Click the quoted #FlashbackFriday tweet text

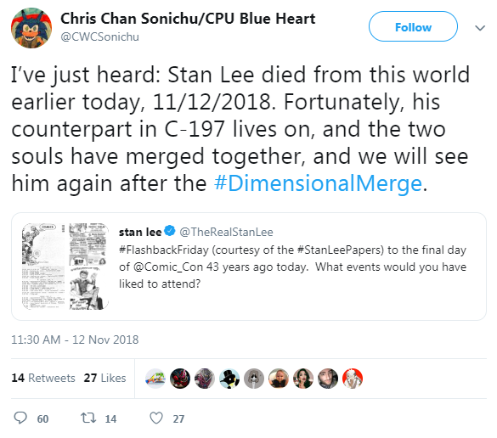[292, 267]
